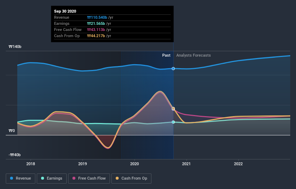This screenshot has width=296, height=189.
Task: Click the Earnings data point at Sep 30 2020
Action: tap(173, 122)
